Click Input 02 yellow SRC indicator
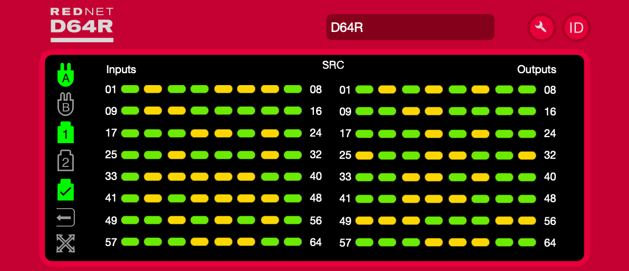Image resolution: width=629 pixels, height=271 pixels. [x=153, y=89]
